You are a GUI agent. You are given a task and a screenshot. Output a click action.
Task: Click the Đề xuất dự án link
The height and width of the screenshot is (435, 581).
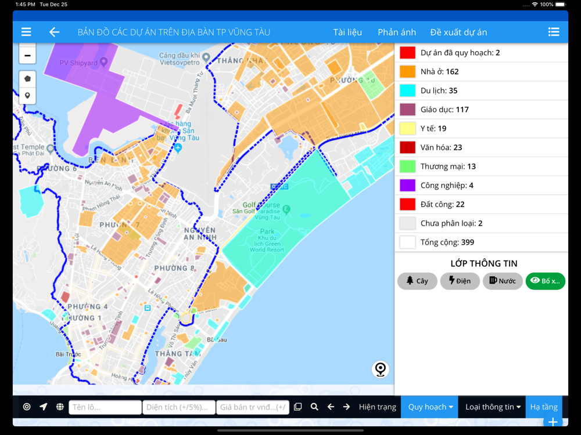(x=458, y=32)
